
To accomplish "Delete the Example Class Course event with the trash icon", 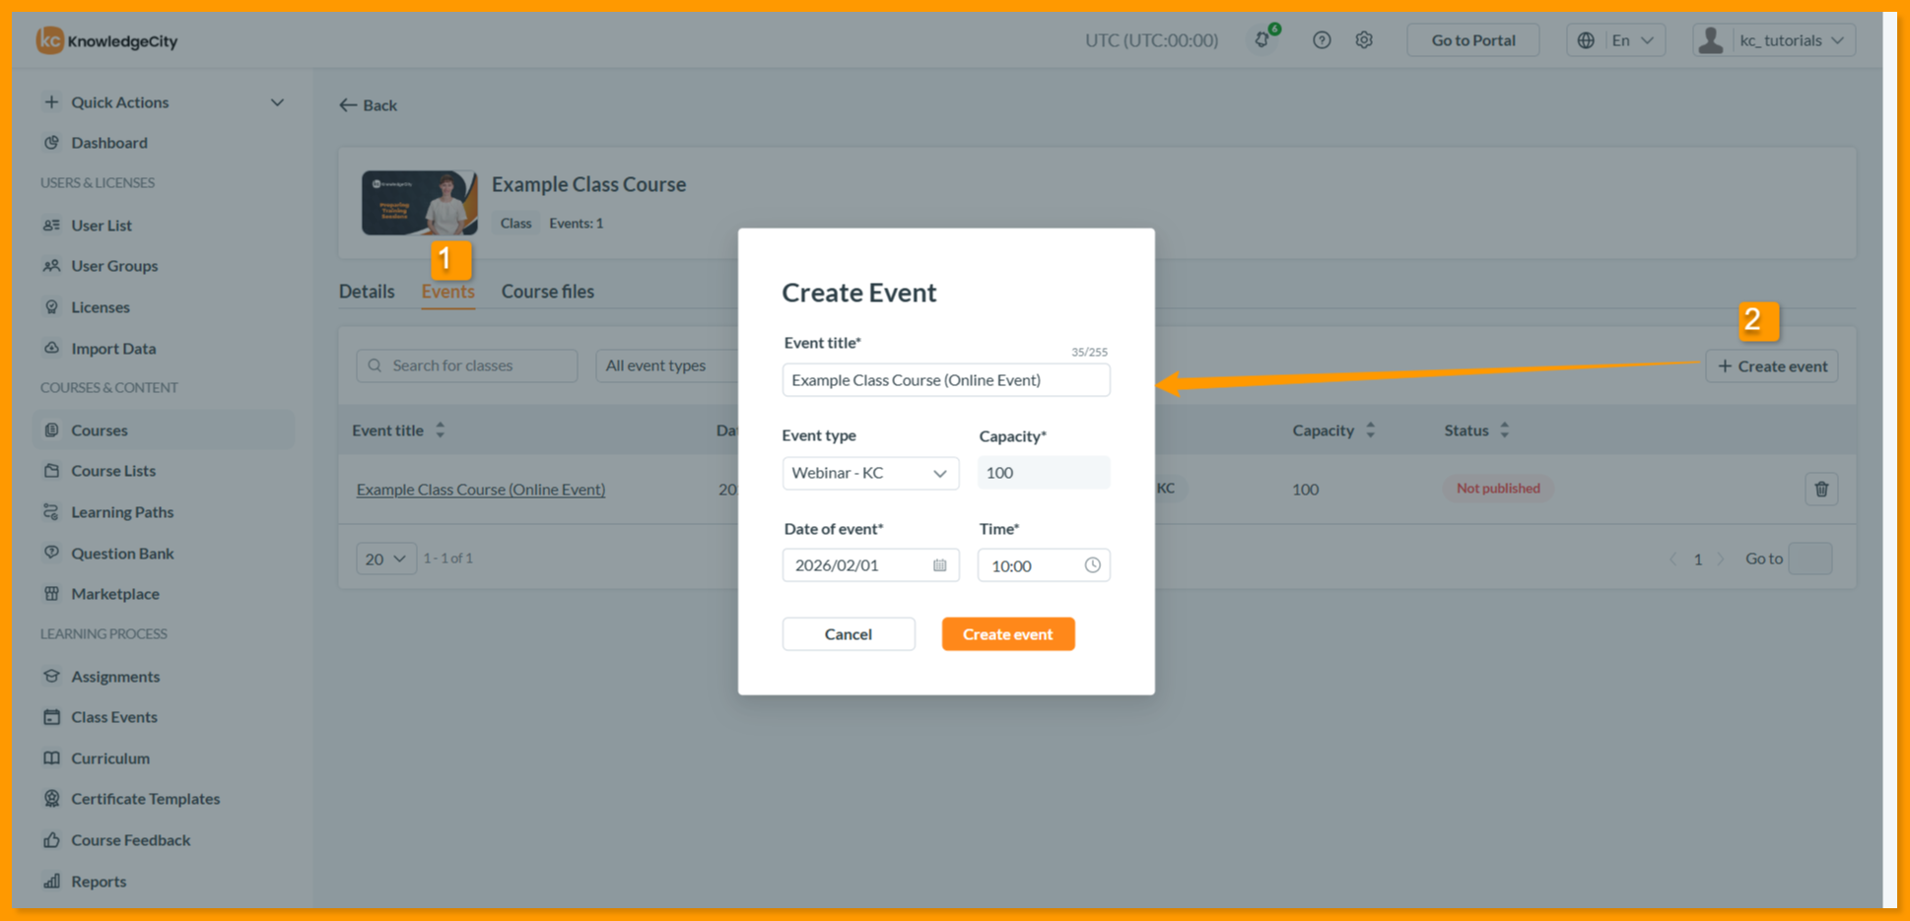I will coord(1821,489).
